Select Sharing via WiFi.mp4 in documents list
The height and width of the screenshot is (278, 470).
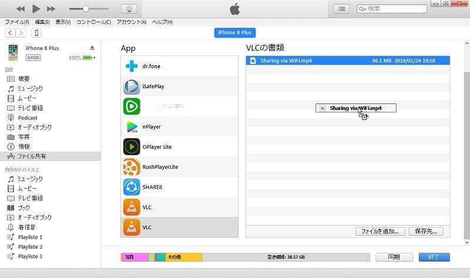[348, 61]
